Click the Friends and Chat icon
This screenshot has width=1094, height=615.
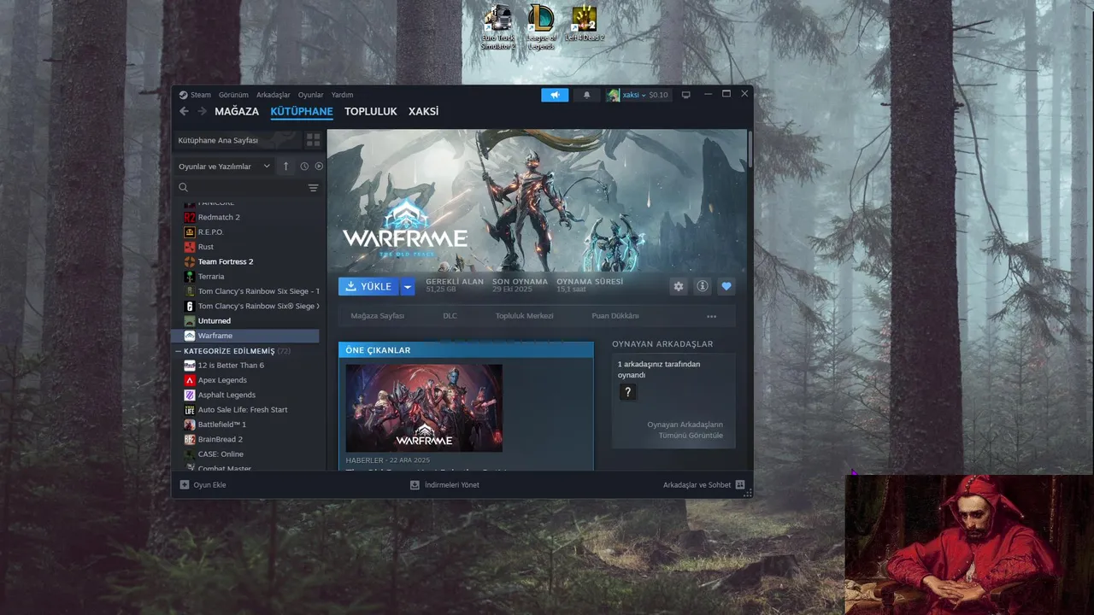click(x=740, y=484)
